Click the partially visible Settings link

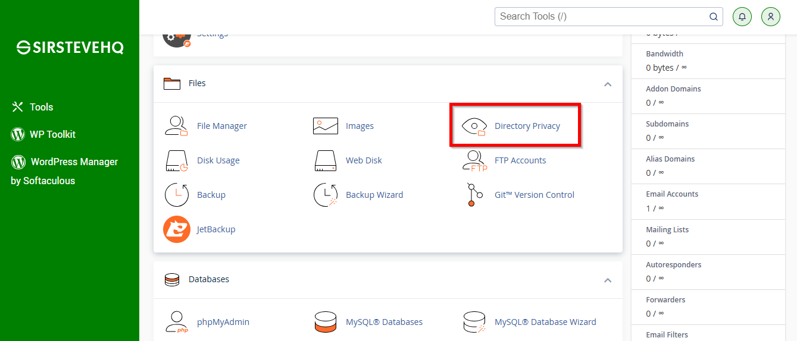212,34
